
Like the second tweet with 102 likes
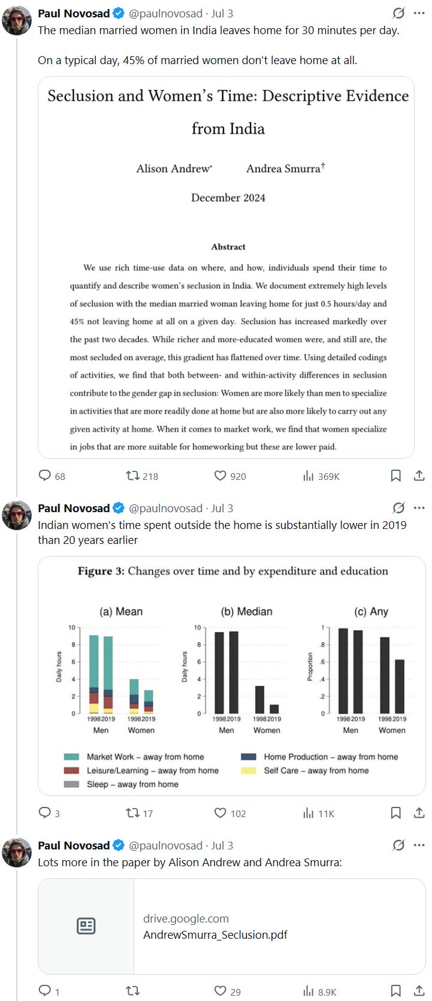[230, 813]
